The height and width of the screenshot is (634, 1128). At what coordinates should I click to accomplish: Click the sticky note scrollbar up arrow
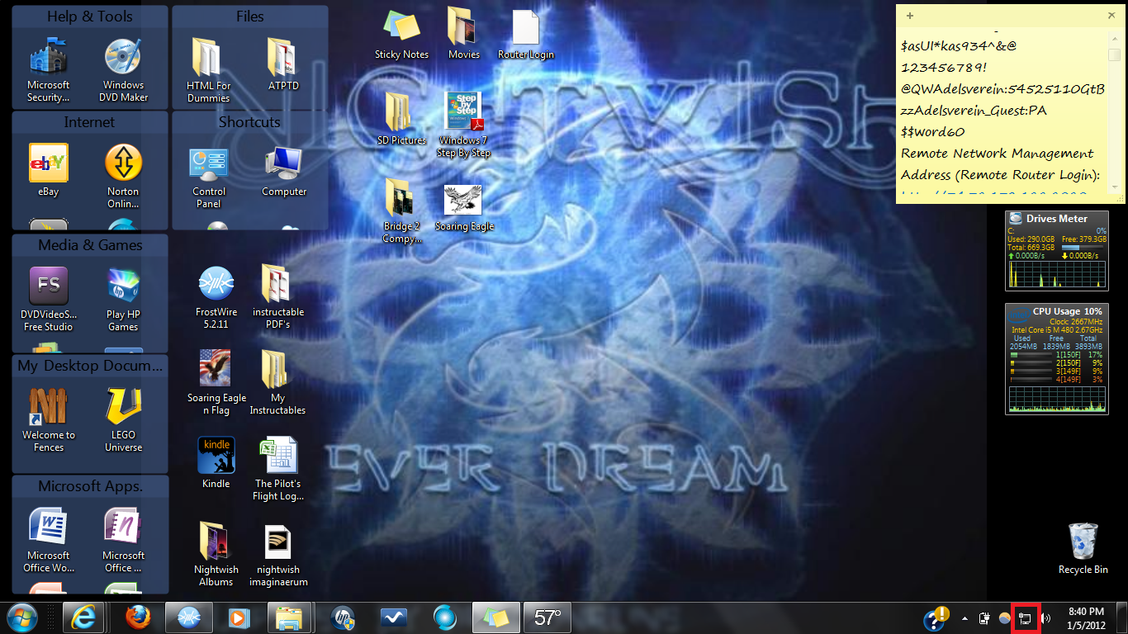(x=1115, y=40)
